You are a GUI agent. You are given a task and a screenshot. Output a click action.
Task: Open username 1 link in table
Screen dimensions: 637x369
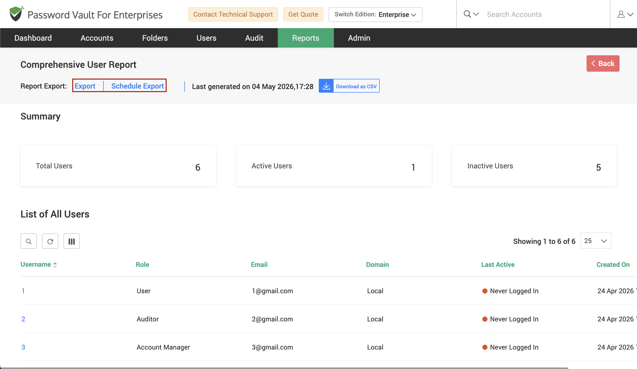(x=23, y=291)
